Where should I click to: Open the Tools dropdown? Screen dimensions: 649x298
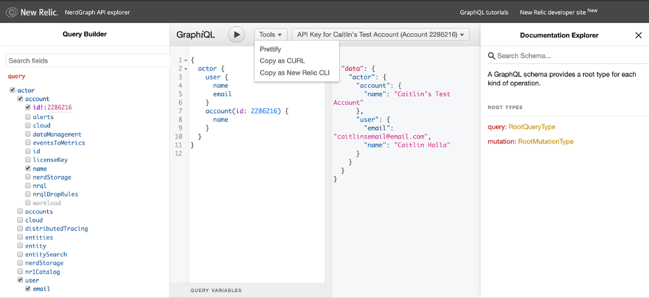(x=270, y=35)
